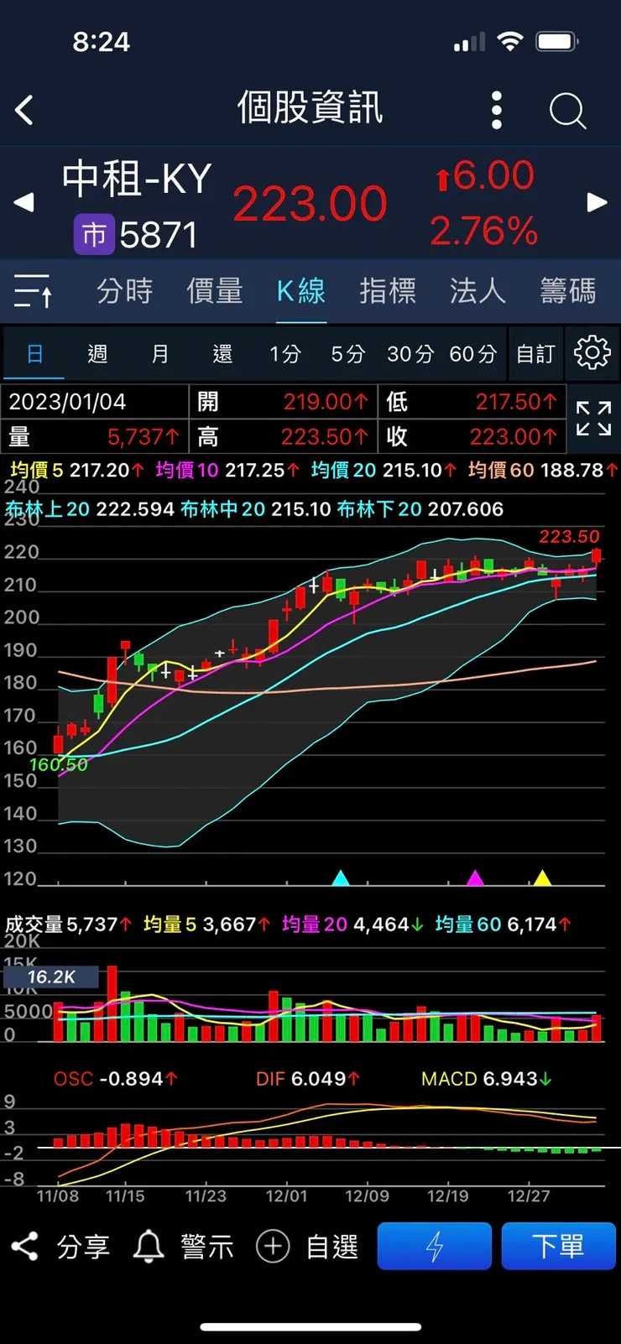Tap the percent change 2.76%
This screenshot has width=621, height=1344.
(483, 231)
